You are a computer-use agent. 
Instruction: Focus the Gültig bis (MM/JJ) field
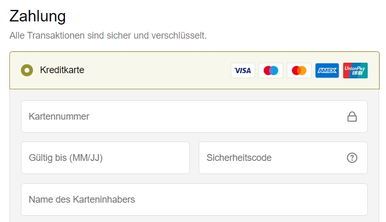[x=105, y=158]
